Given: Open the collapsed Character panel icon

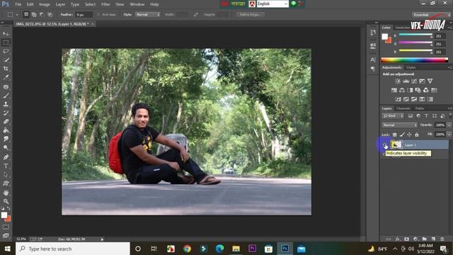Looking at the screenshot, I should pos(373,59).
